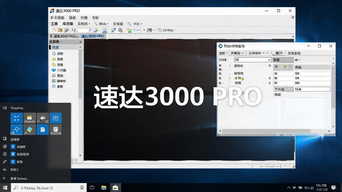Open the Task View icon on taskbar

(92, 188)
